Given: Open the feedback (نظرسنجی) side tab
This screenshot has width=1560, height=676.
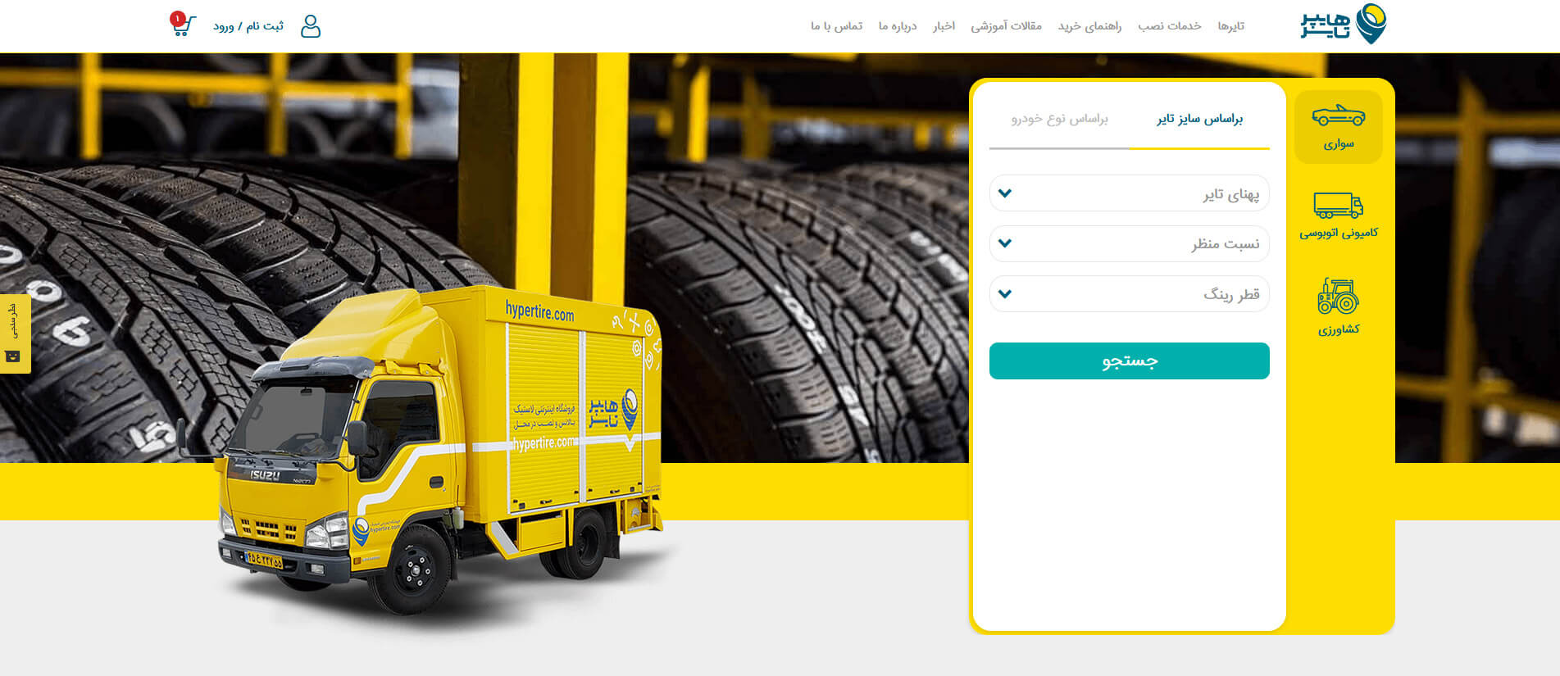Looking at the screenshot, I should [x=14, y=333].
